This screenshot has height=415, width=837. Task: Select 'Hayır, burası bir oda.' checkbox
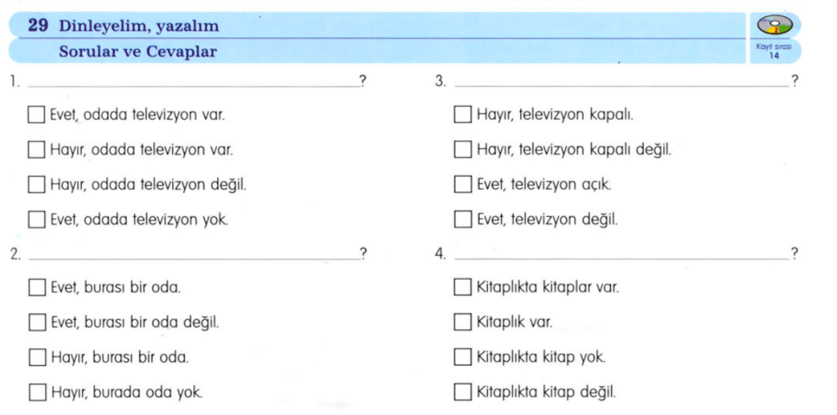36,358
